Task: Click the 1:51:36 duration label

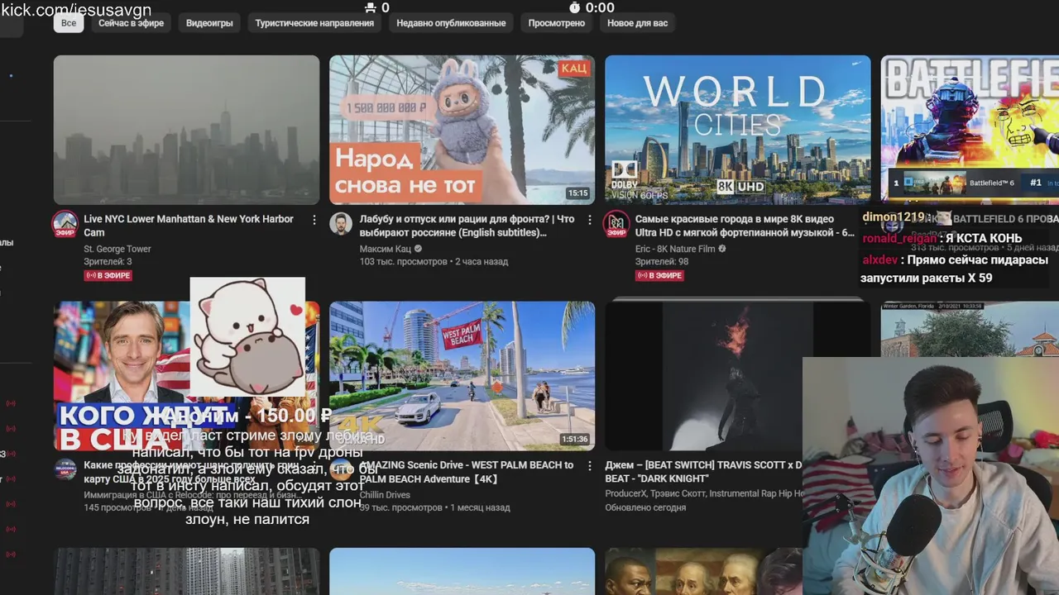Action: click(x=574, y=440)
